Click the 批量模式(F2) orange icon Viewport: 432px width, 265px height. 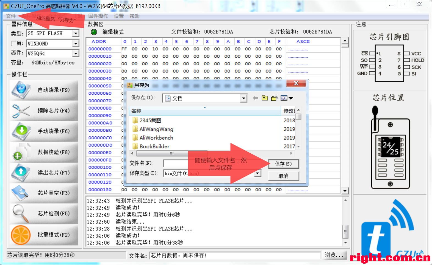[21, 235]
